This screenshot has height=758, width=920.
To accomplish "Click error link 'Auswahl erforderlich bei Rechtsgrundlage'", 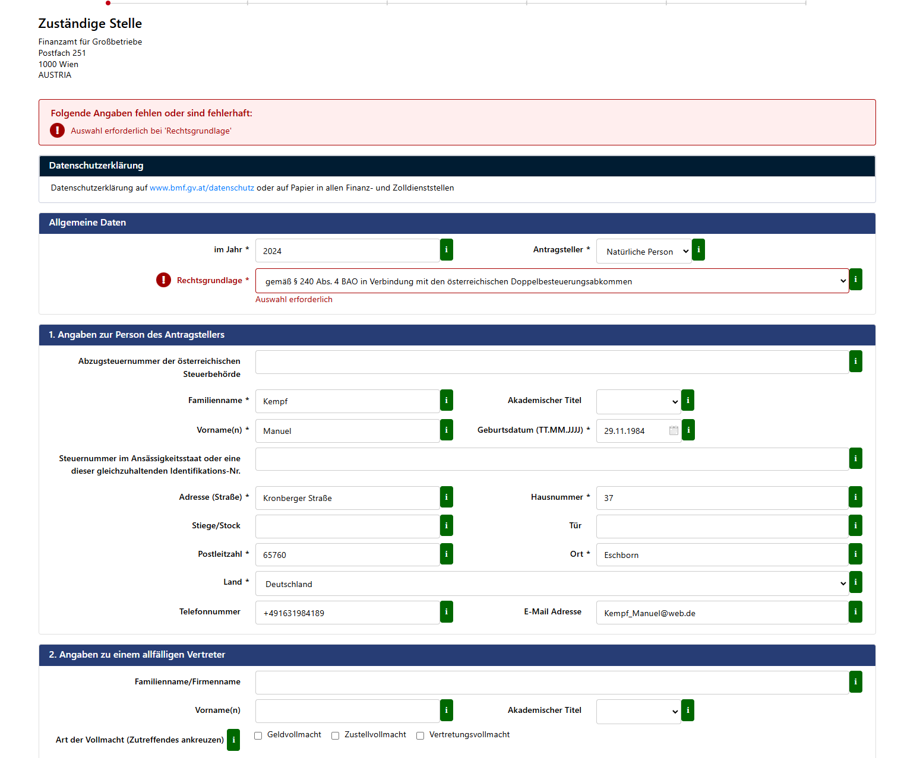I will (x=151, y=131).
